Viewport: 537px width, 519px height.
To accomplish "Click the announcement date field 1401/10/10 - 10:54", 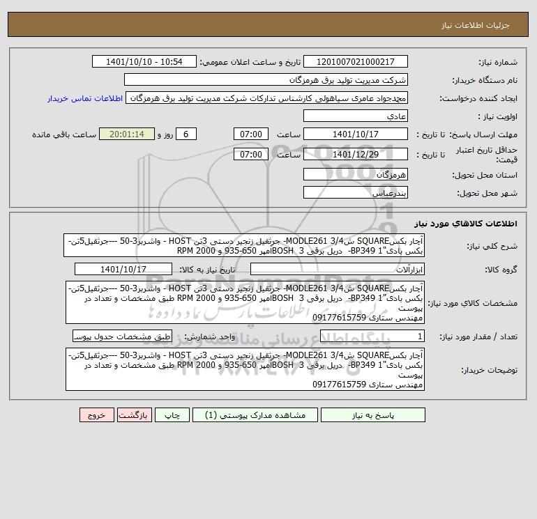I will pos(144,61).
